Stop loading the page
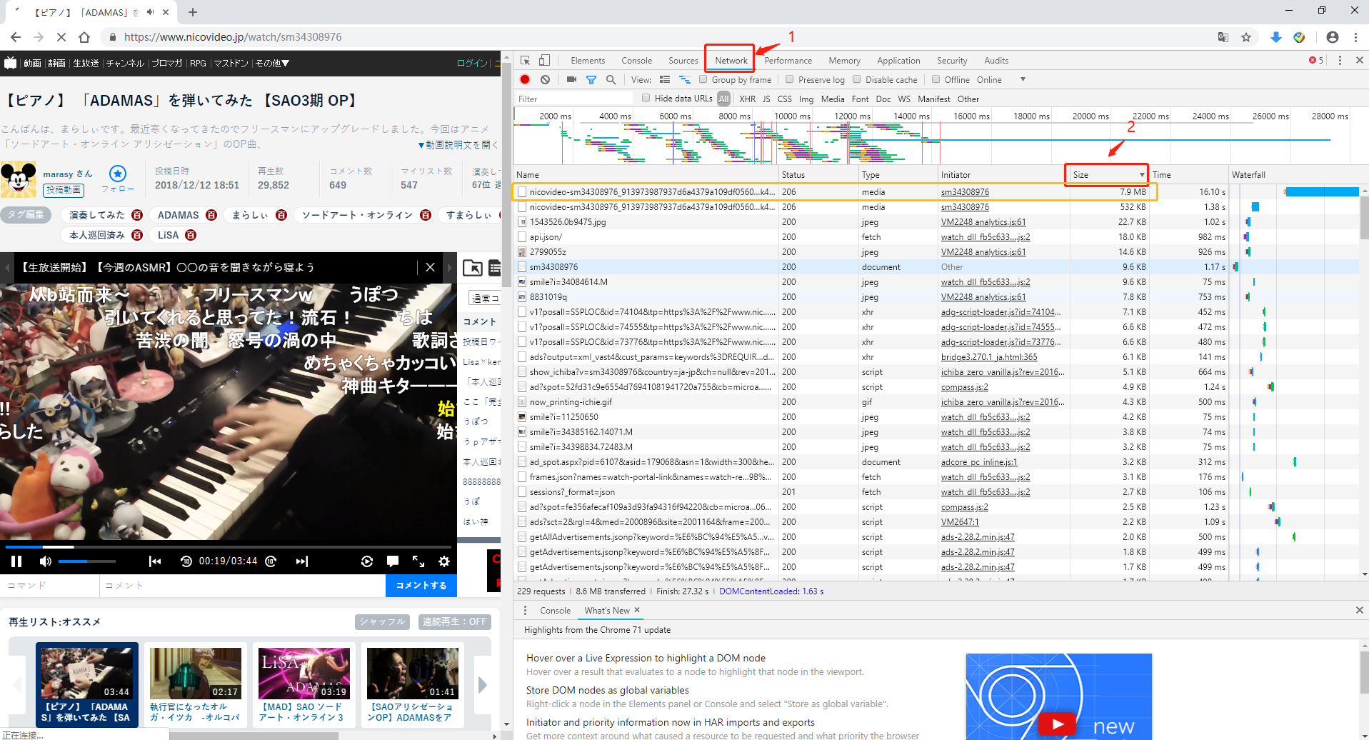This screenshot has height=740, width=1369. [61, 37]
